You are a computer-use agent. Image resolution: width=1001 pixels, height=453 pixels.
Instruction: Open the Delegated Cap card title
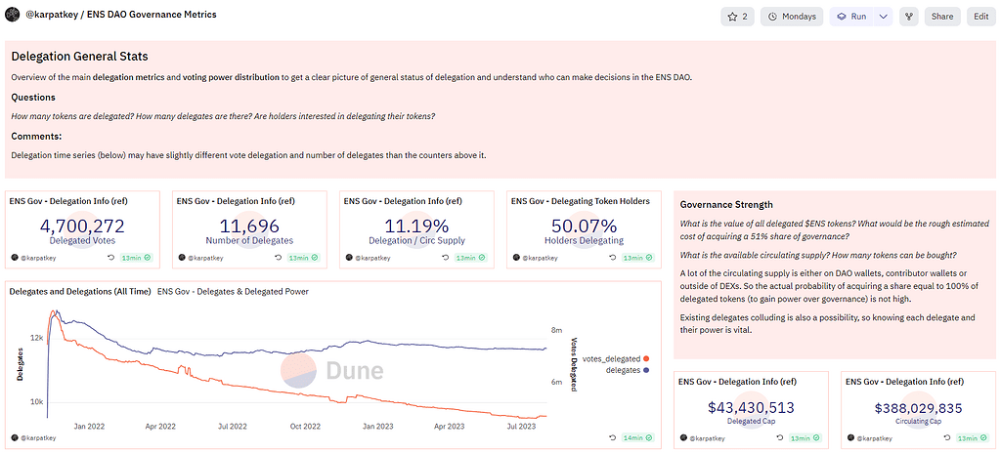(x=737, y=382)
